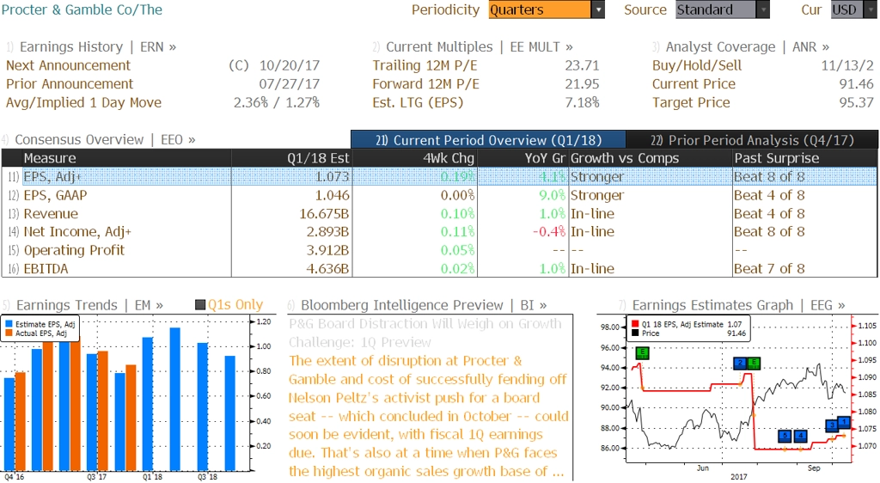This screenshot has width=880, height=483.
Task: Open Earnings Estimates Graph EEG link
Action: (738, 304)
